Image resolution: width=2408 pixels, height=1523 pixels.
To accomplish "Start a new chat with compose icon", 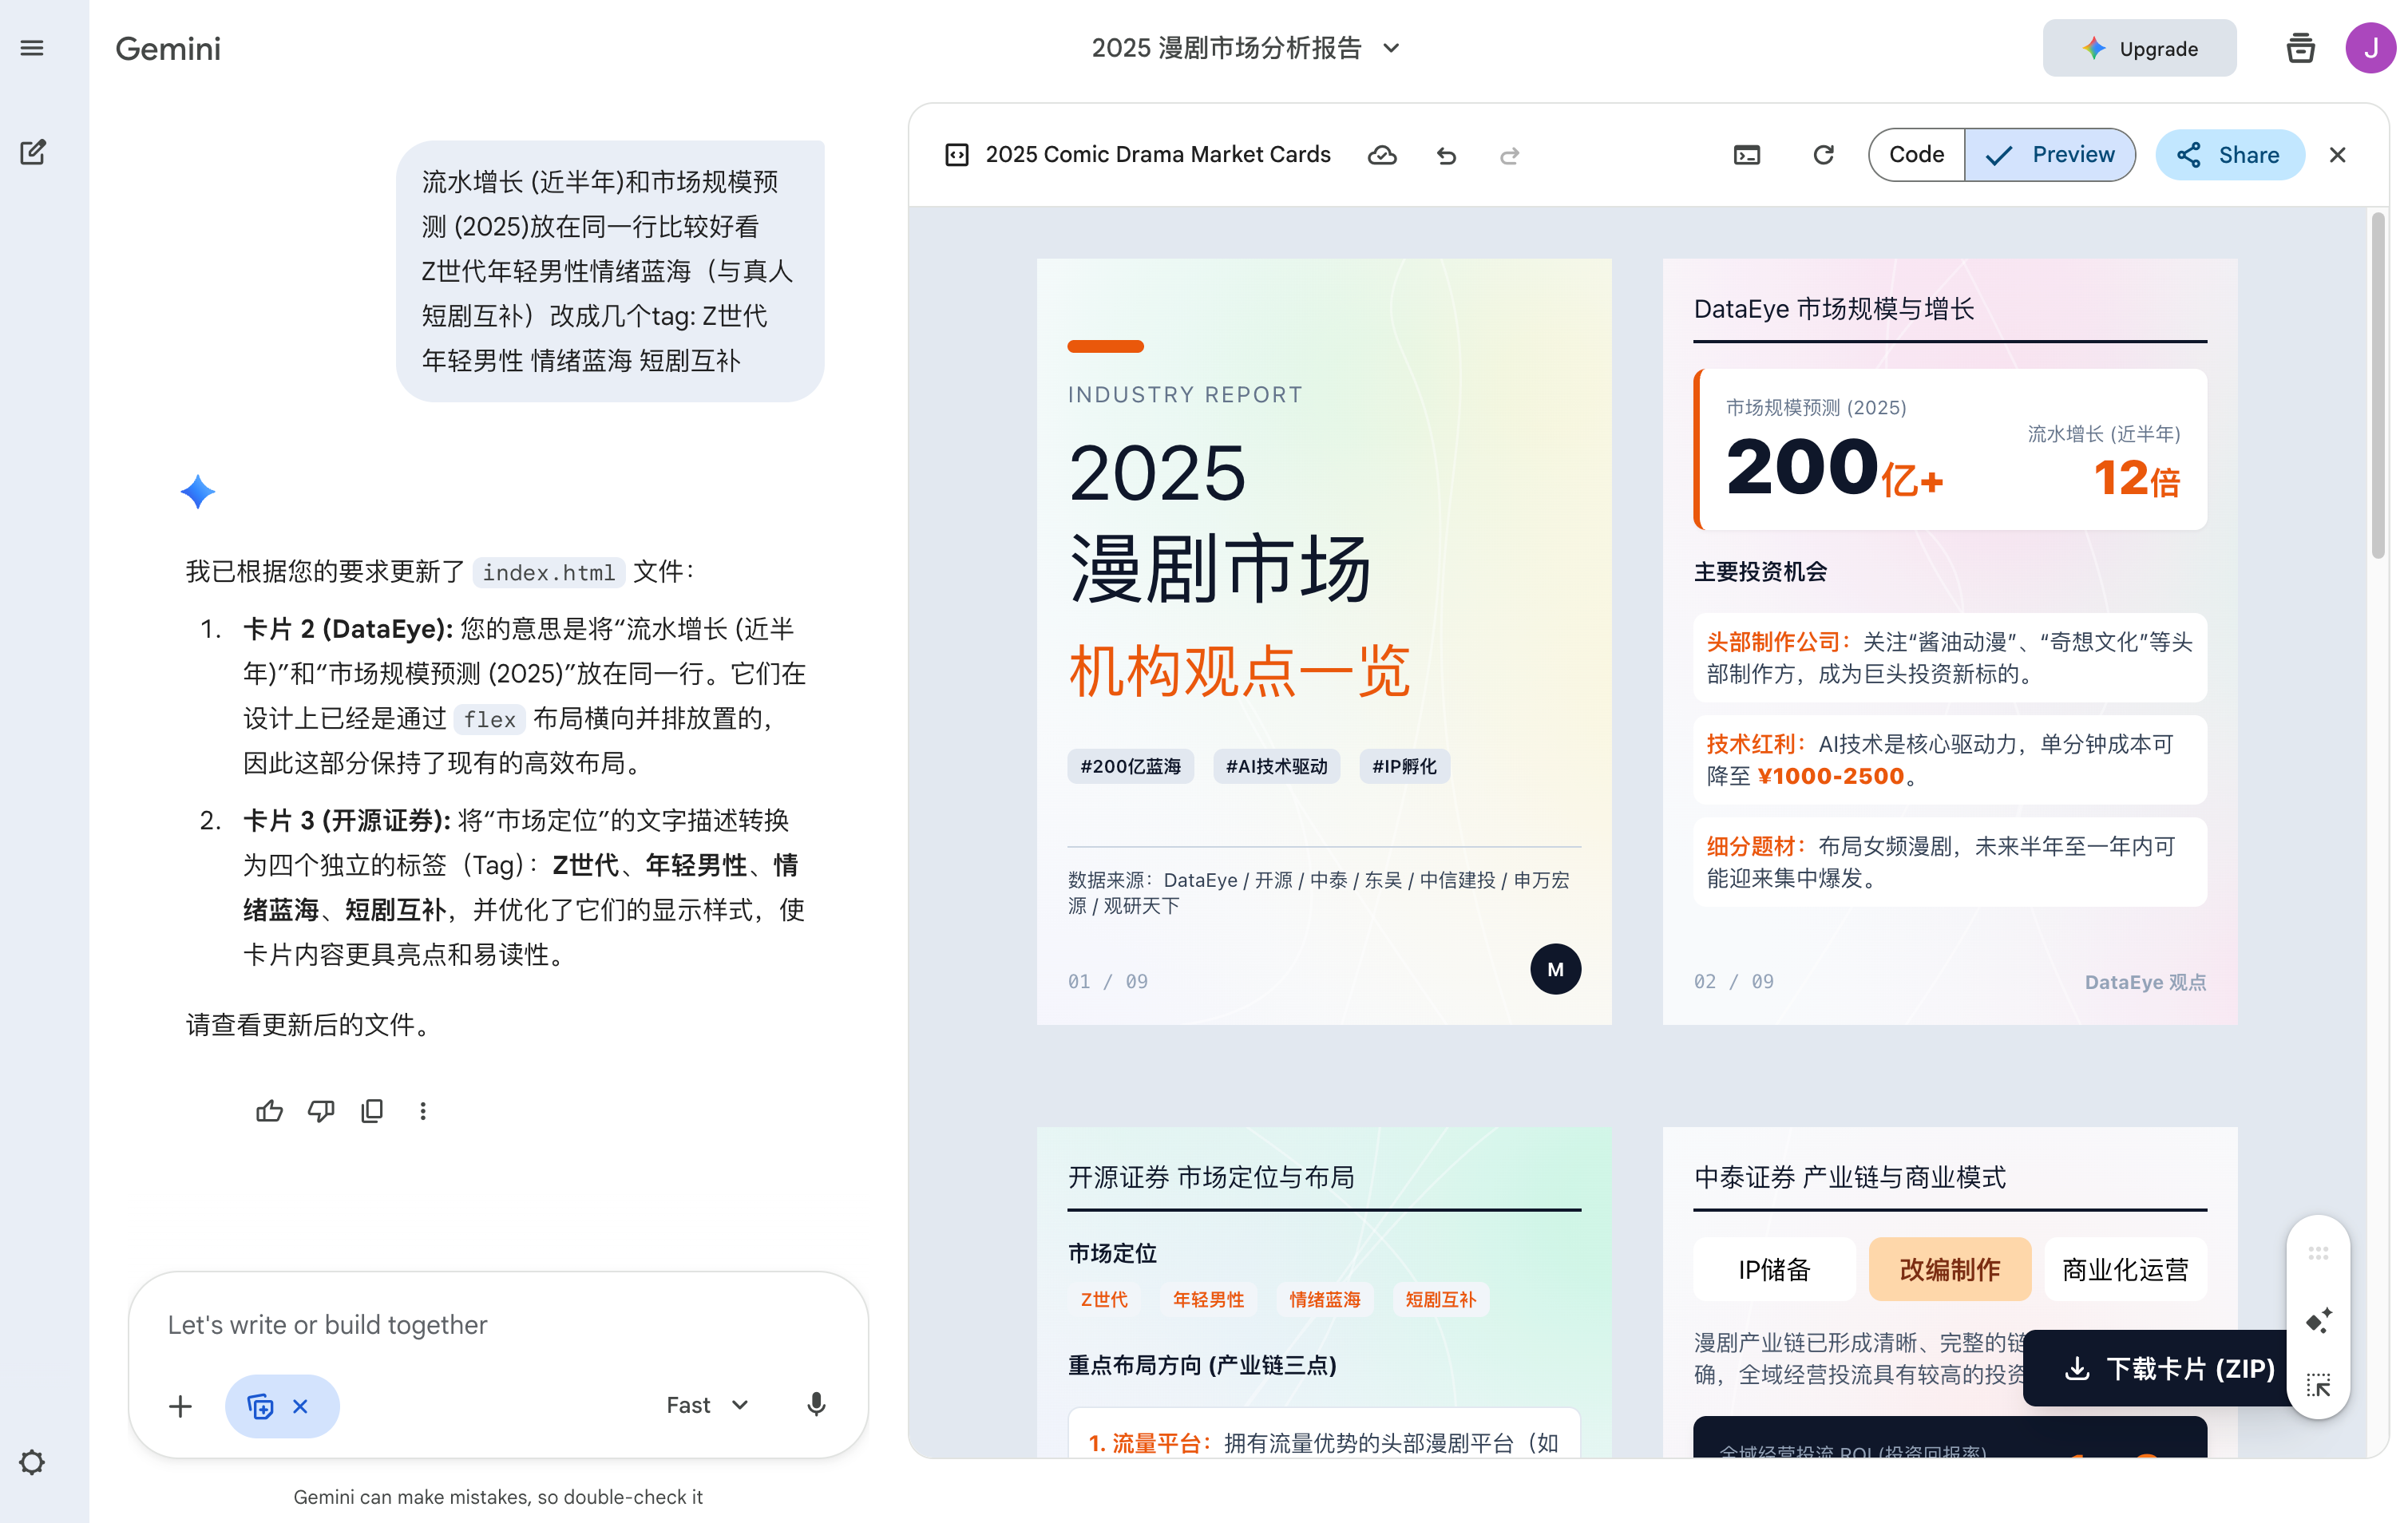I will pos(32,152).
